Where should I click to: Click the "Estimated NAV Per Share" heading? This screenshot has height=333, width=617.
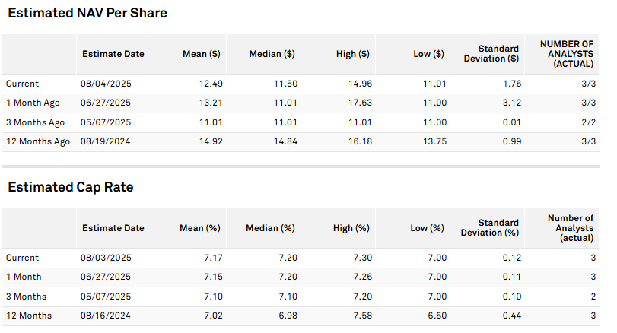[x=85, y=13]
